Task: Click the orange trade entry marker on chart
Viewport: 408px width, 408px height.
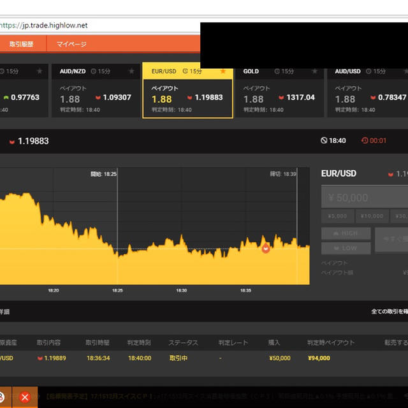Action: [266, 249]
